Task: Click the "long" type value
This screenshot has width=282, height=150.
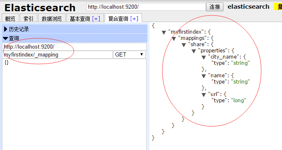Action: pyautogui.click(x=238, y=101)
